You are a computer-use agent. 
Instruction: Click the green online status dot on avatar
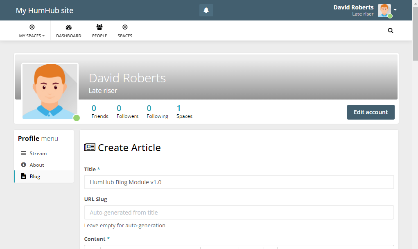[77, 118]
